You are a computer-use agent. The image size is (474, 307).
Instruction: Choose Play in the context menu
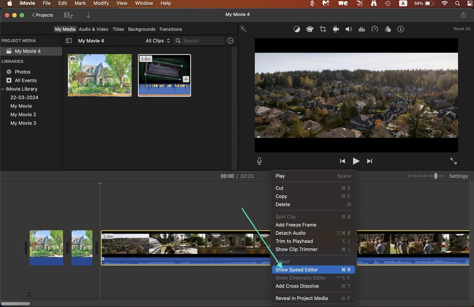coord(314,176)
